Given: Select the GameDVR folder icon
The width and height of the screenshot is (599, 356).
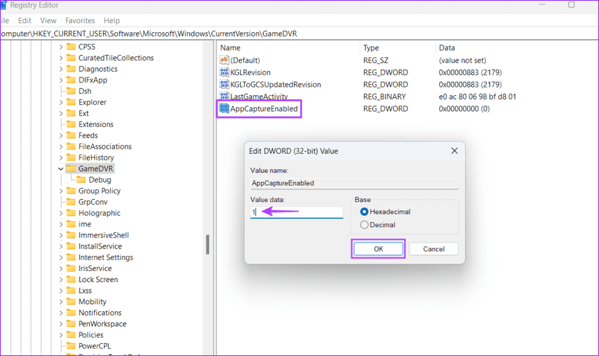Looking at the screenshot, I should coord(71,169).
